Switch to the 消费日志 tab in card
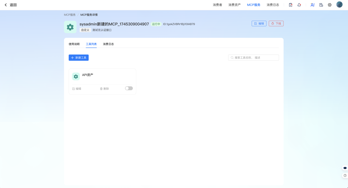This screenshot has width=348, height=188. pos(108,44)
